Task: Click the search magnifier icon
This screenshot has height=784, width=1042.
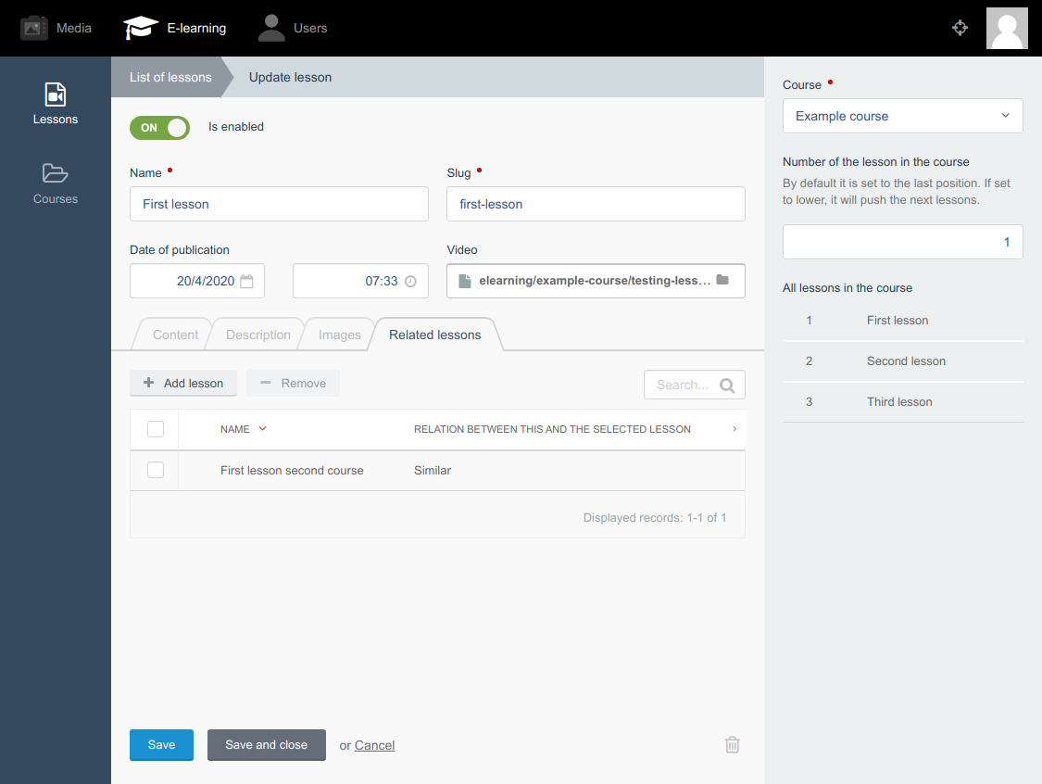Action: pos(727,385)
